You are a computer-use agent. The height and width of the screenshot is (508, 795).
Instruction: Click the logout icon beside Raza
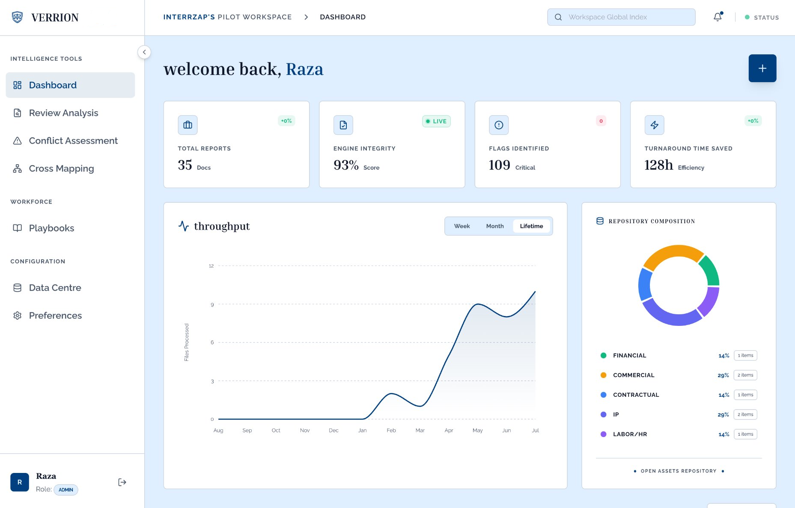122,482
